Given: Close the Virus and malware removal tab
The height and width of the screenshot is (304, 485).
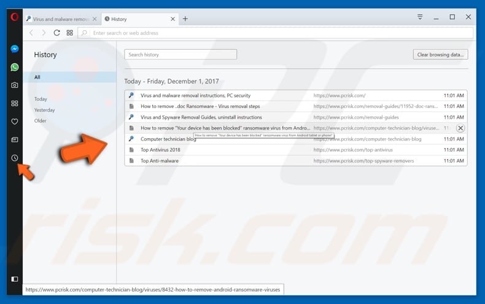Looking at the screenshot, I should point(95,19).
